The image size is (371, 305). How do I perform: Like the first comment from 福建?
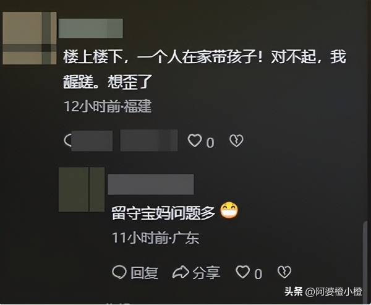click(x=195, y=140)
